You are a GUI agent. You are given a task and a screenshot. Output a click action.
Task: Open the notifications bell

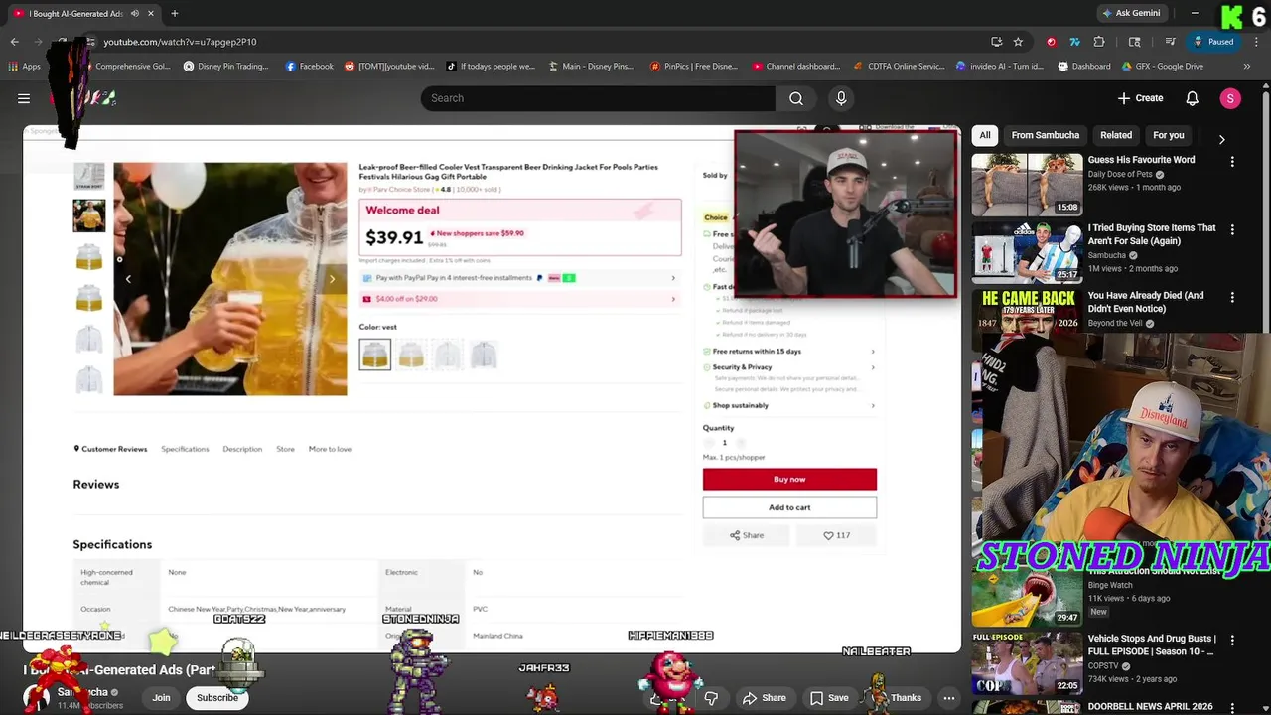(1192, 98)
